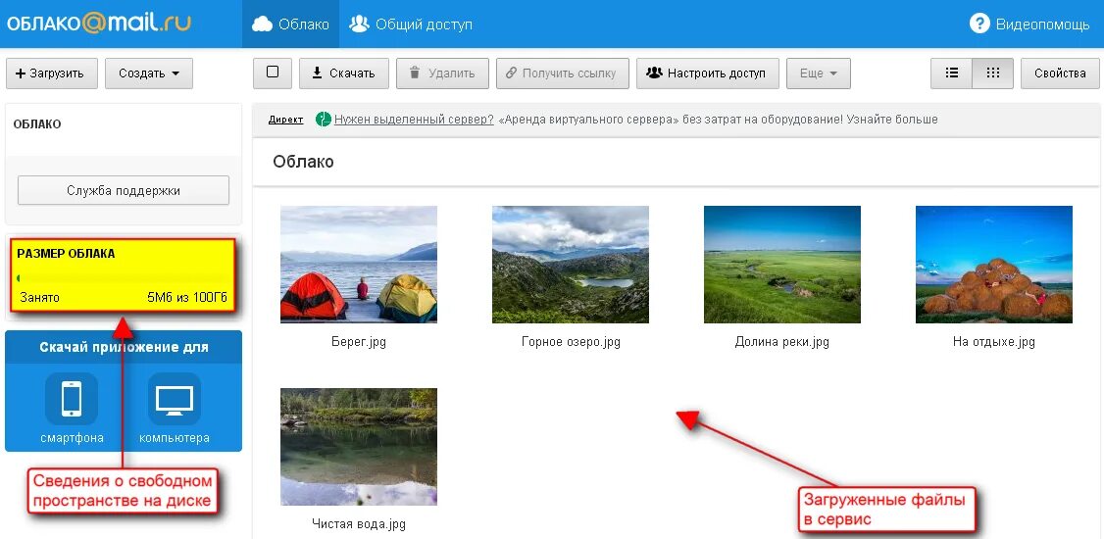This screenshot has height=539, width=1104.
Task: Select the Чистая вода.jpg thumbnail
Action: tap(359, 447)
